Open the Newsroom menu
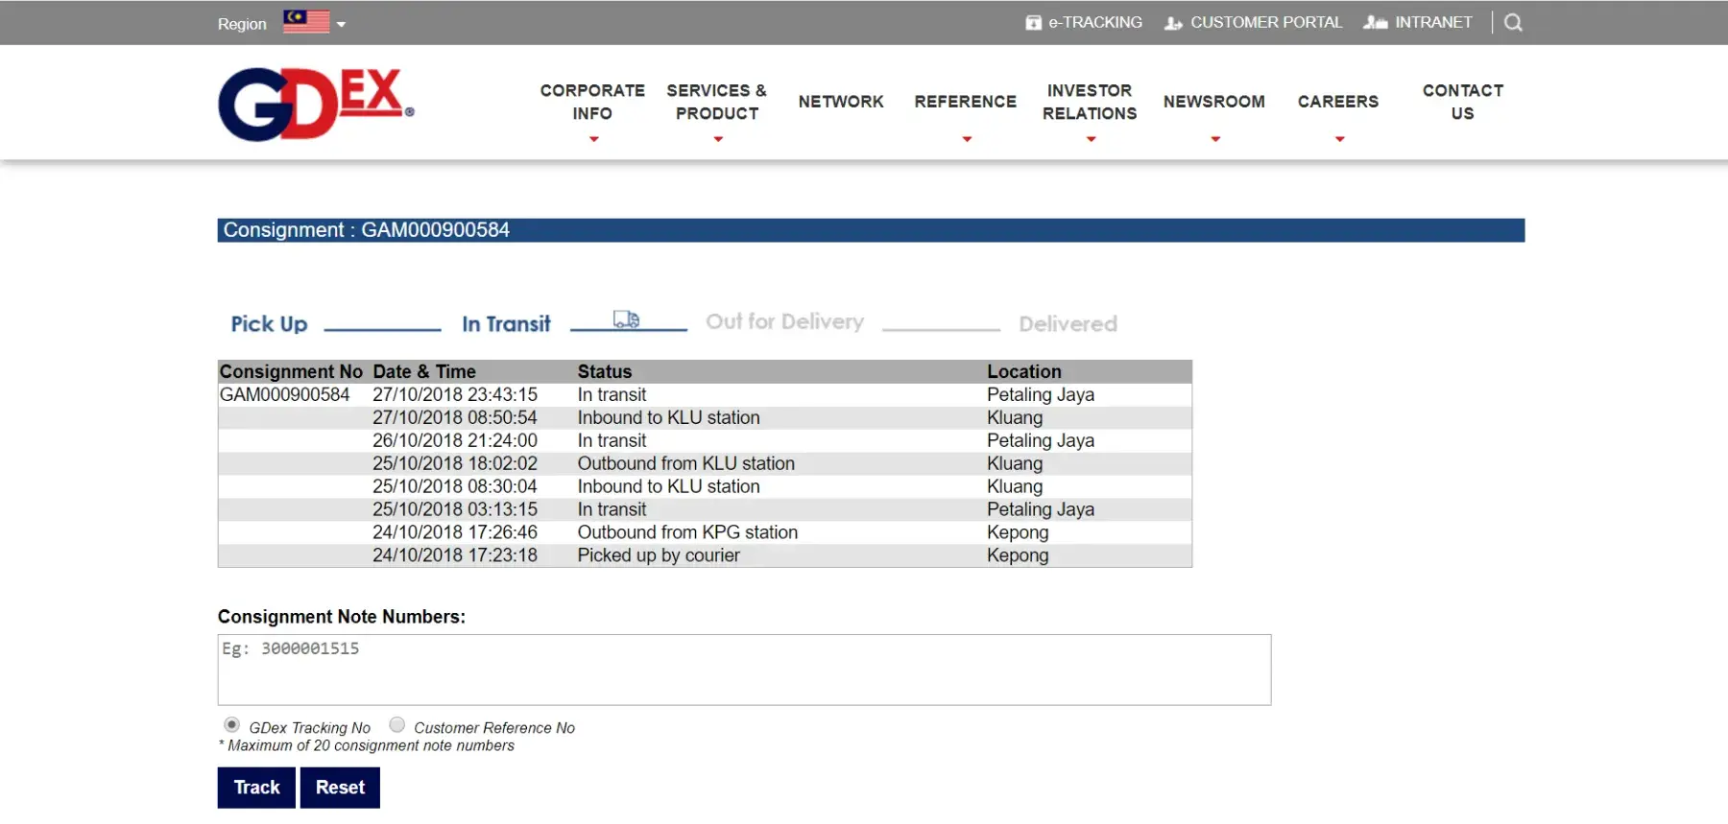The width and height of the screenshot is (1728, 824). point(1214,102)
